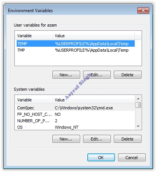Sort user variables by Variable column header
This screenshot has width=156, height=172.
click(34, 36)
